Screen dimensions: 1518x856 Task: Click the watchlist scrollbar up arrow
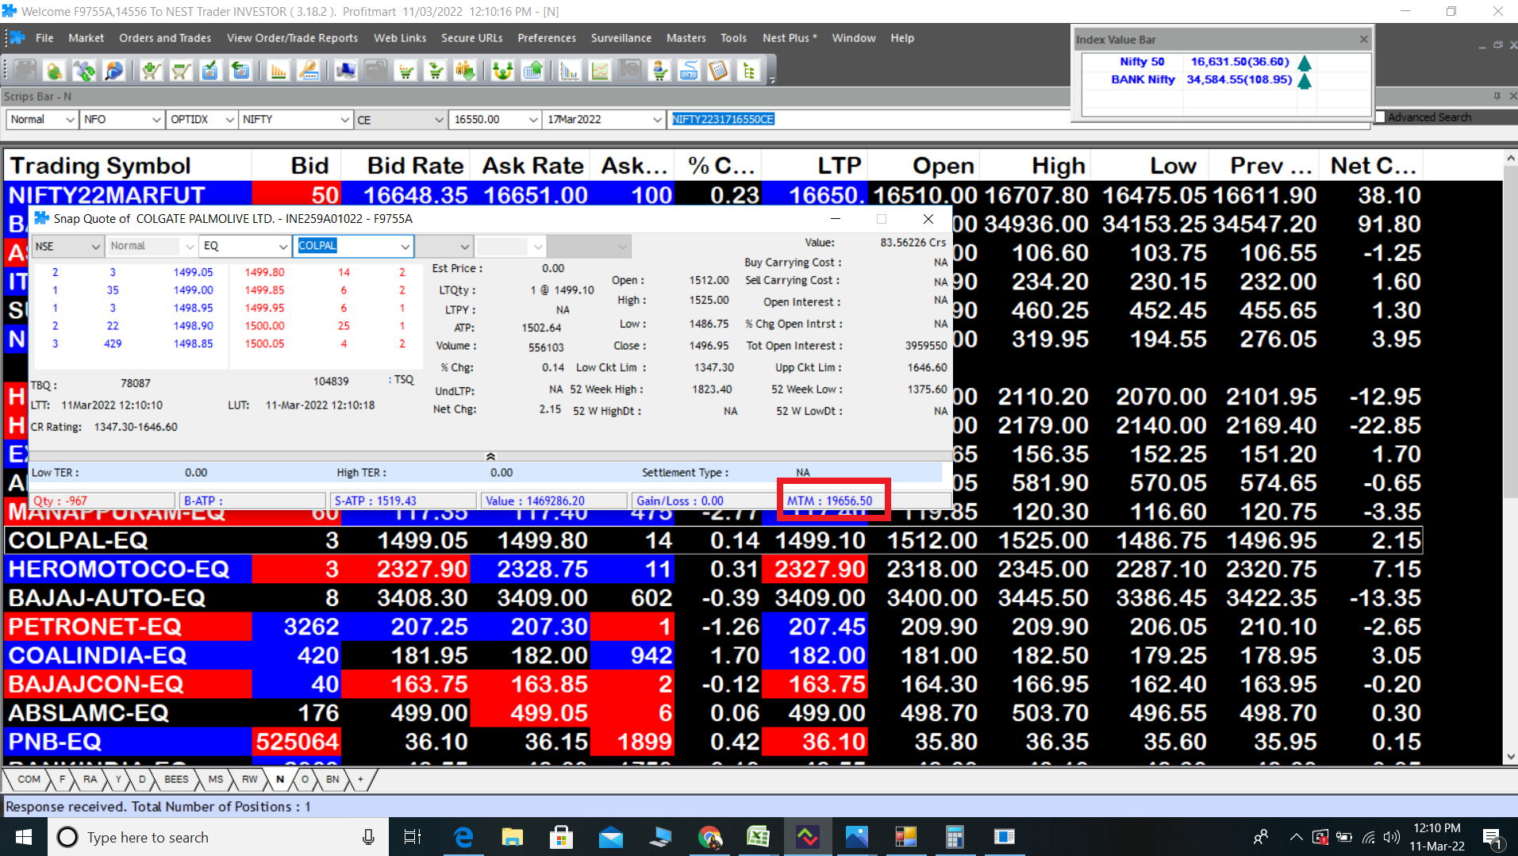point(1510,159)
